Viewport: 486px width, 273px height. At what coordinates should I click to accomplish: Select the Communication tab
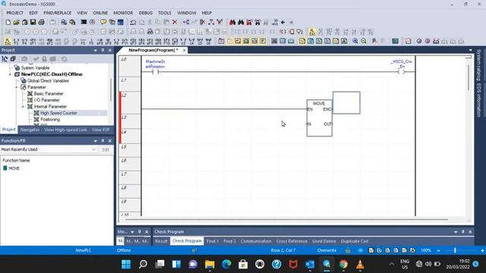[256, 241]
